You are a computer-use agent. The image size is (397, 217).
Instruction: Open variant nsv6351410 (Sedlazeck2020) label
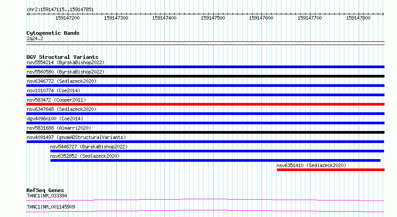click(311, 165)
